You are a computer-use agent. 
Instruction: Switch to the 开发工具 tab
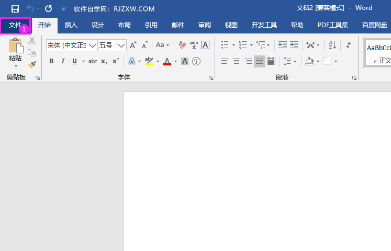(264, 25)
